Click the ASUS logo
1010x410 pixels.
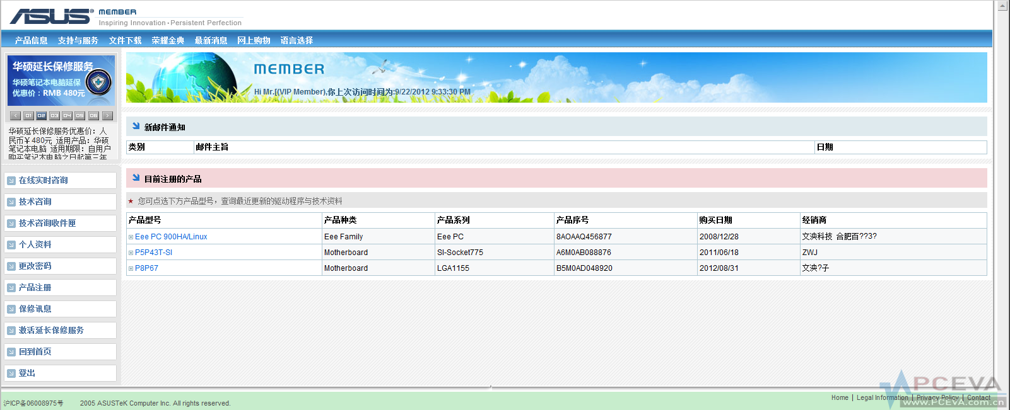coord(52,16)
